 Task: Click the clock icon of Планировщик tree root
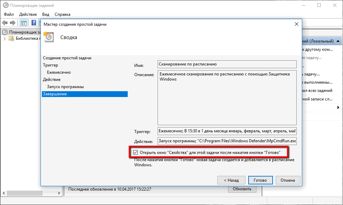[x=5, y=32]
